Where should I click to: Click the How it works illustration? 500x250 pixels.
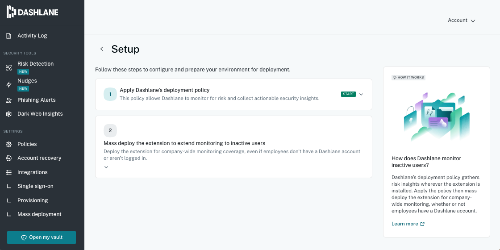[437, 117]
